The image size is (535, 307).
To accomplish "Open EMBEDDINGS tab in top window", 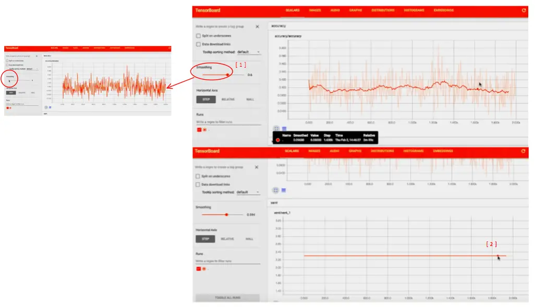I will [x=444, y=10].
